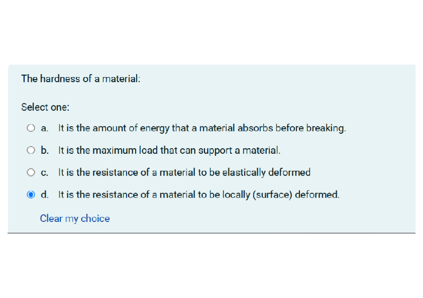Click answer text about being elastically deformed
Screen dimensions: 423x298
(184, 173)
